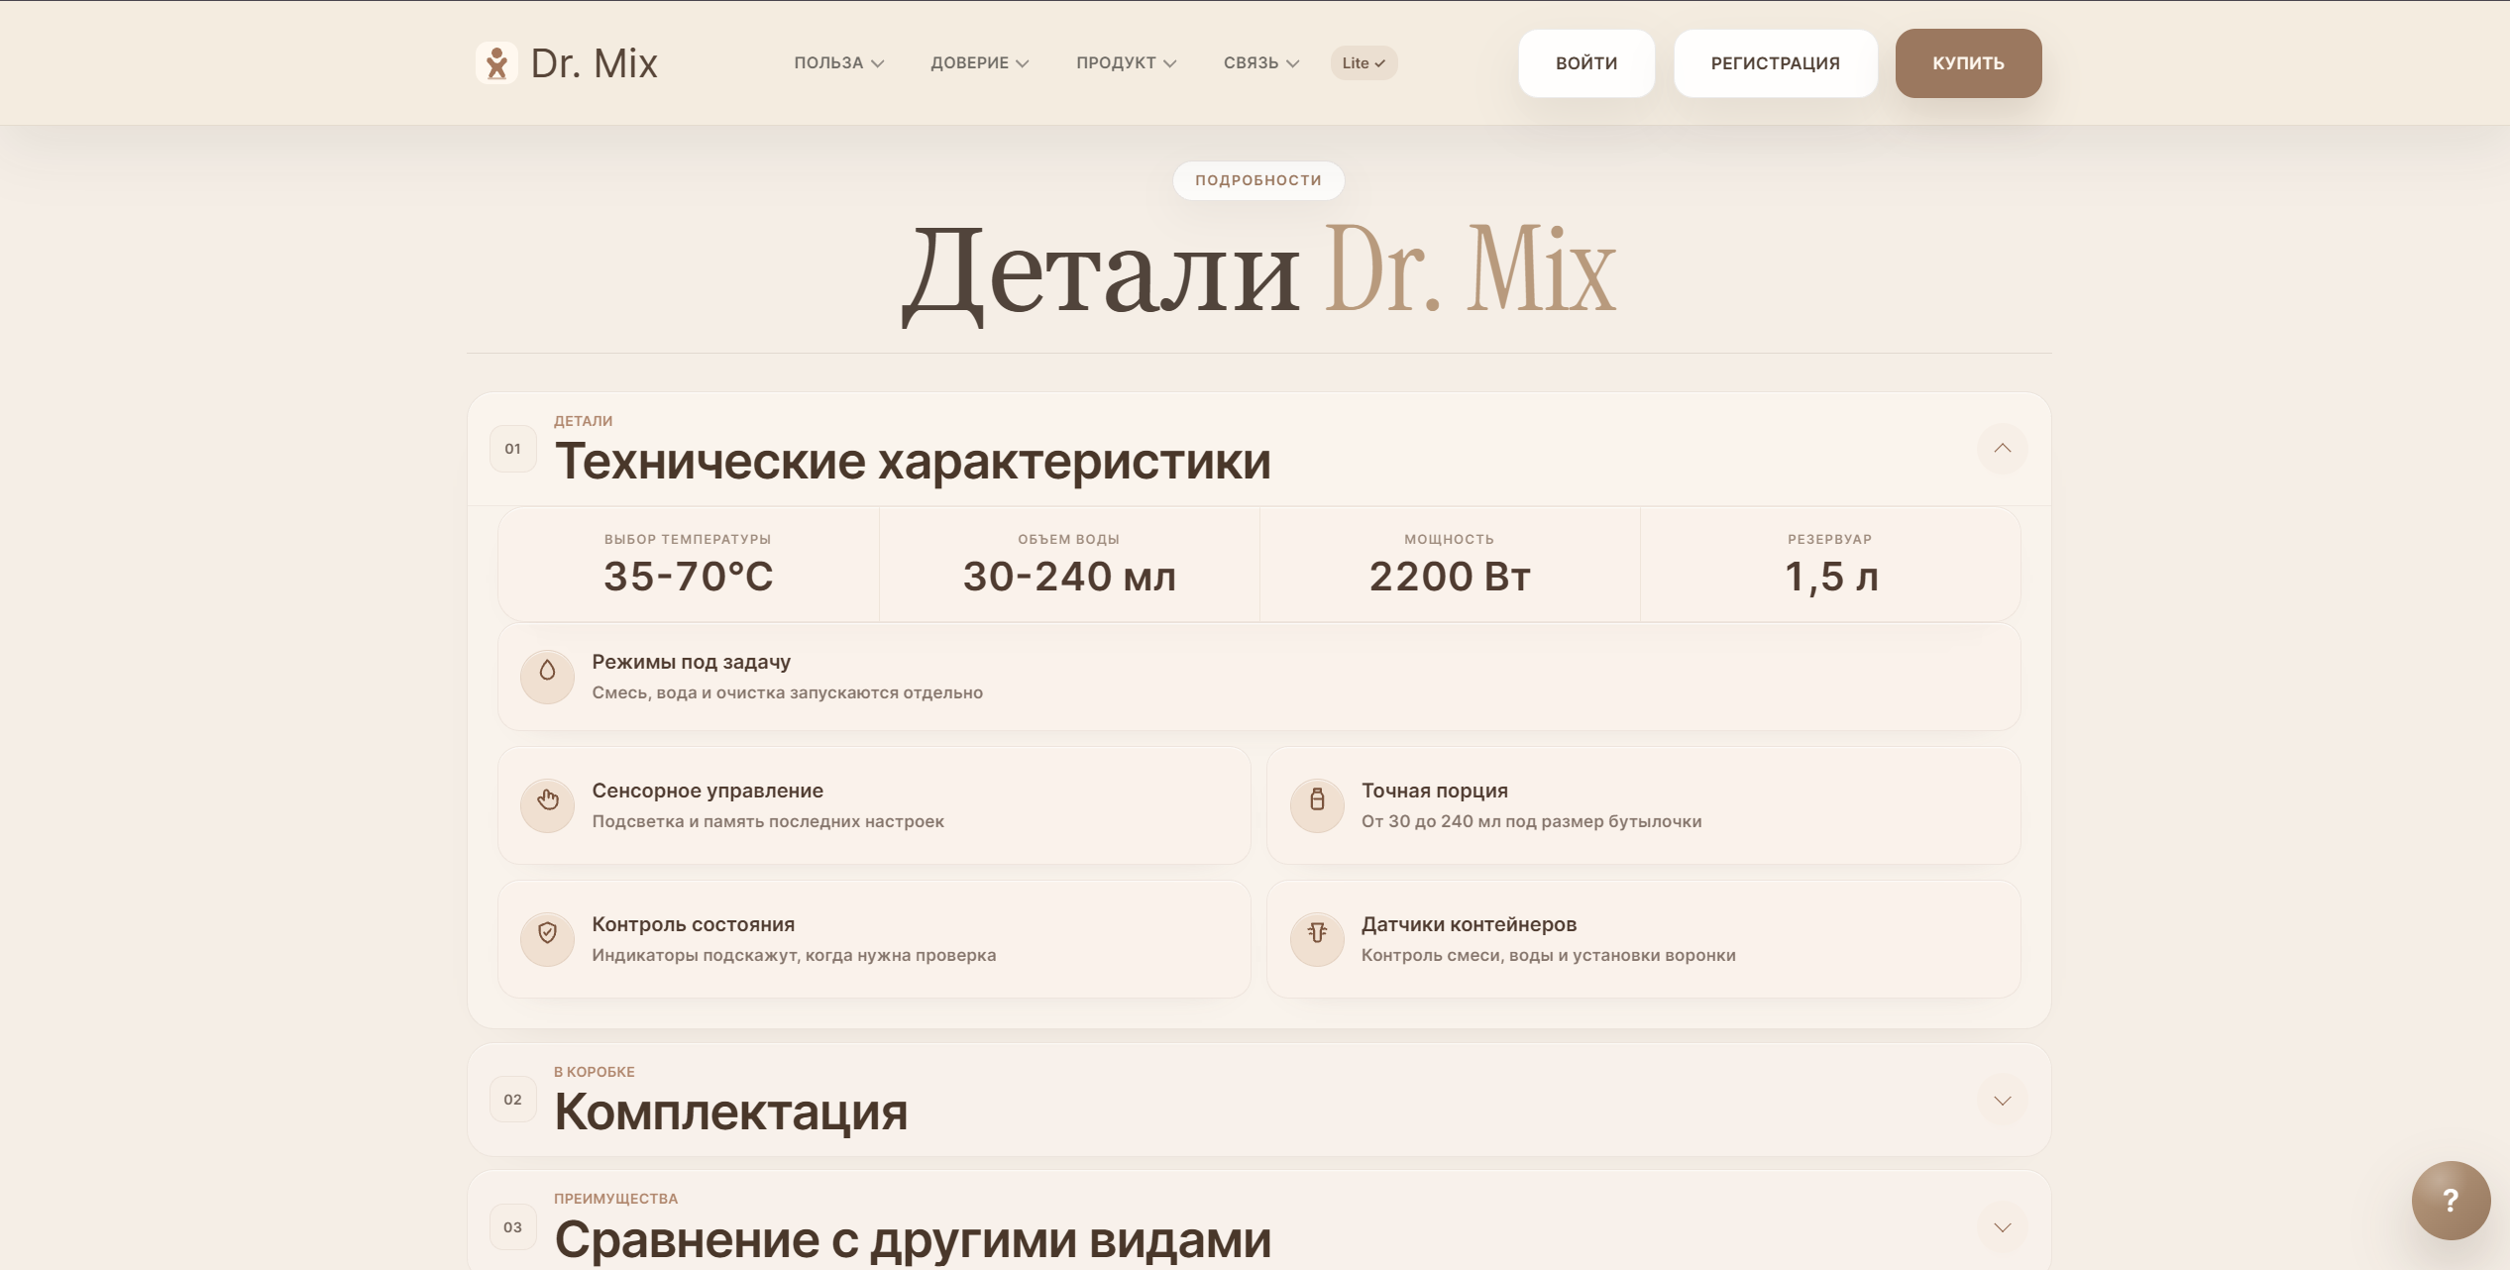The image size is (2510, 1270).
Task: Click the РЕЗЕРВУАР label
Action: pyautogui.click(x=1830, y=540)
